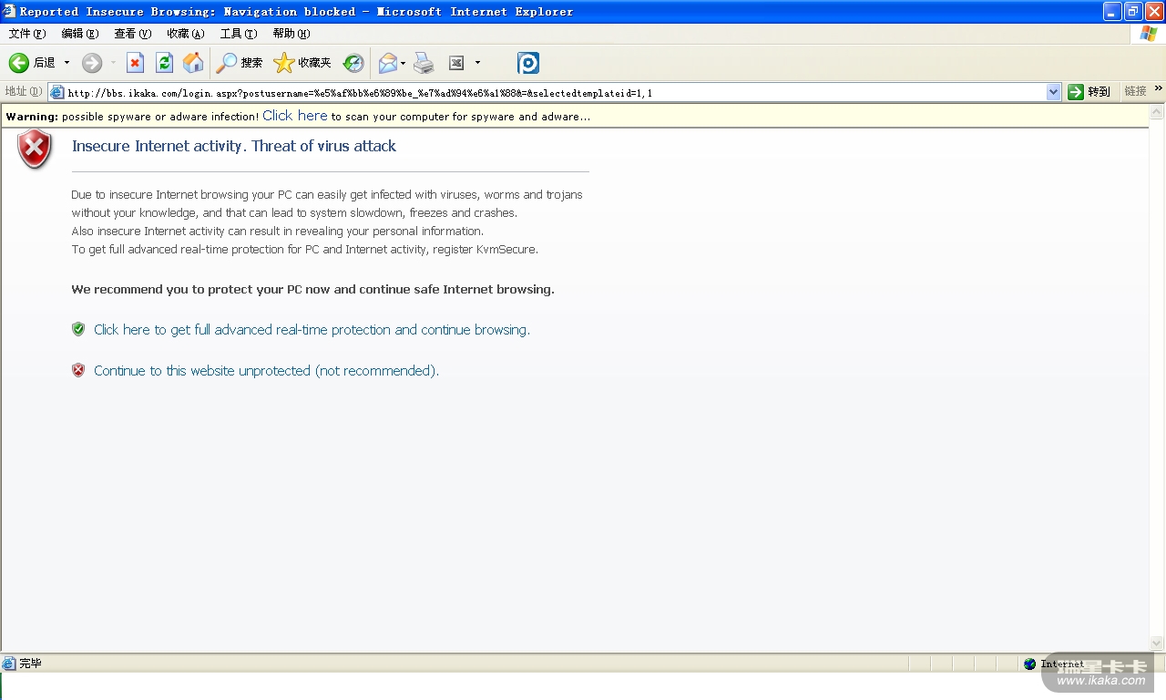Open the History clock icon
Viewport: 1166px width, 700px height.
pos(353,63)
